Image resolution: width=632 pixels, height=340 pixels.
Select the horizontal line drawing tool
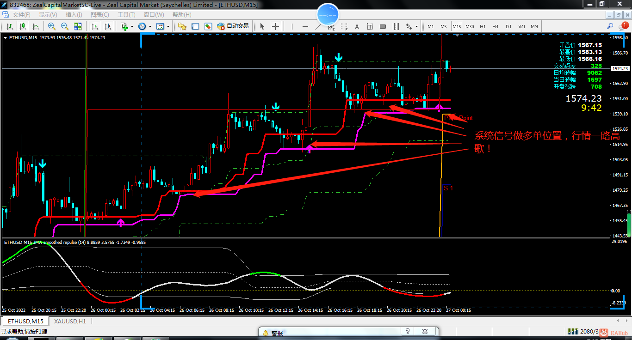pos(305,26)
